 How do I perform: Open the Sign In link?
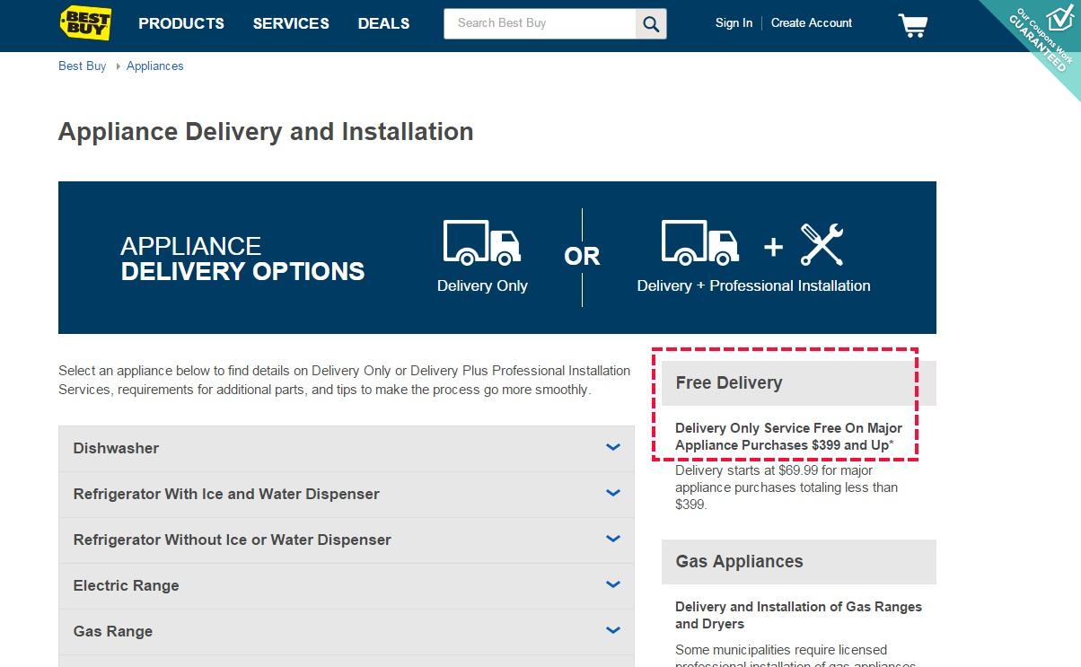tap(734, 23)
